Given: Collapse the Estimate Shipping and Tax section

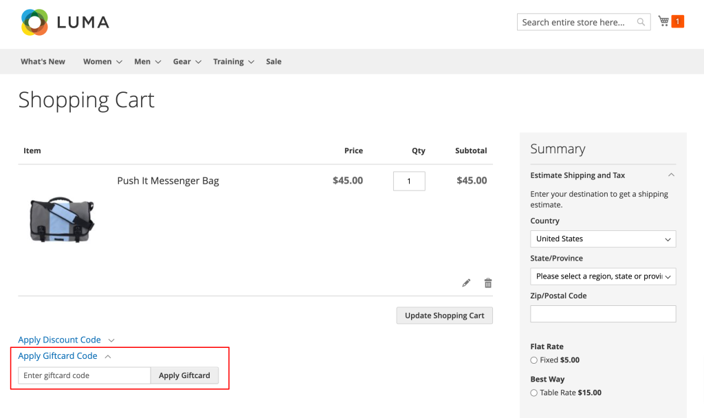Looking at the screenshot, I should coord(671,175).
